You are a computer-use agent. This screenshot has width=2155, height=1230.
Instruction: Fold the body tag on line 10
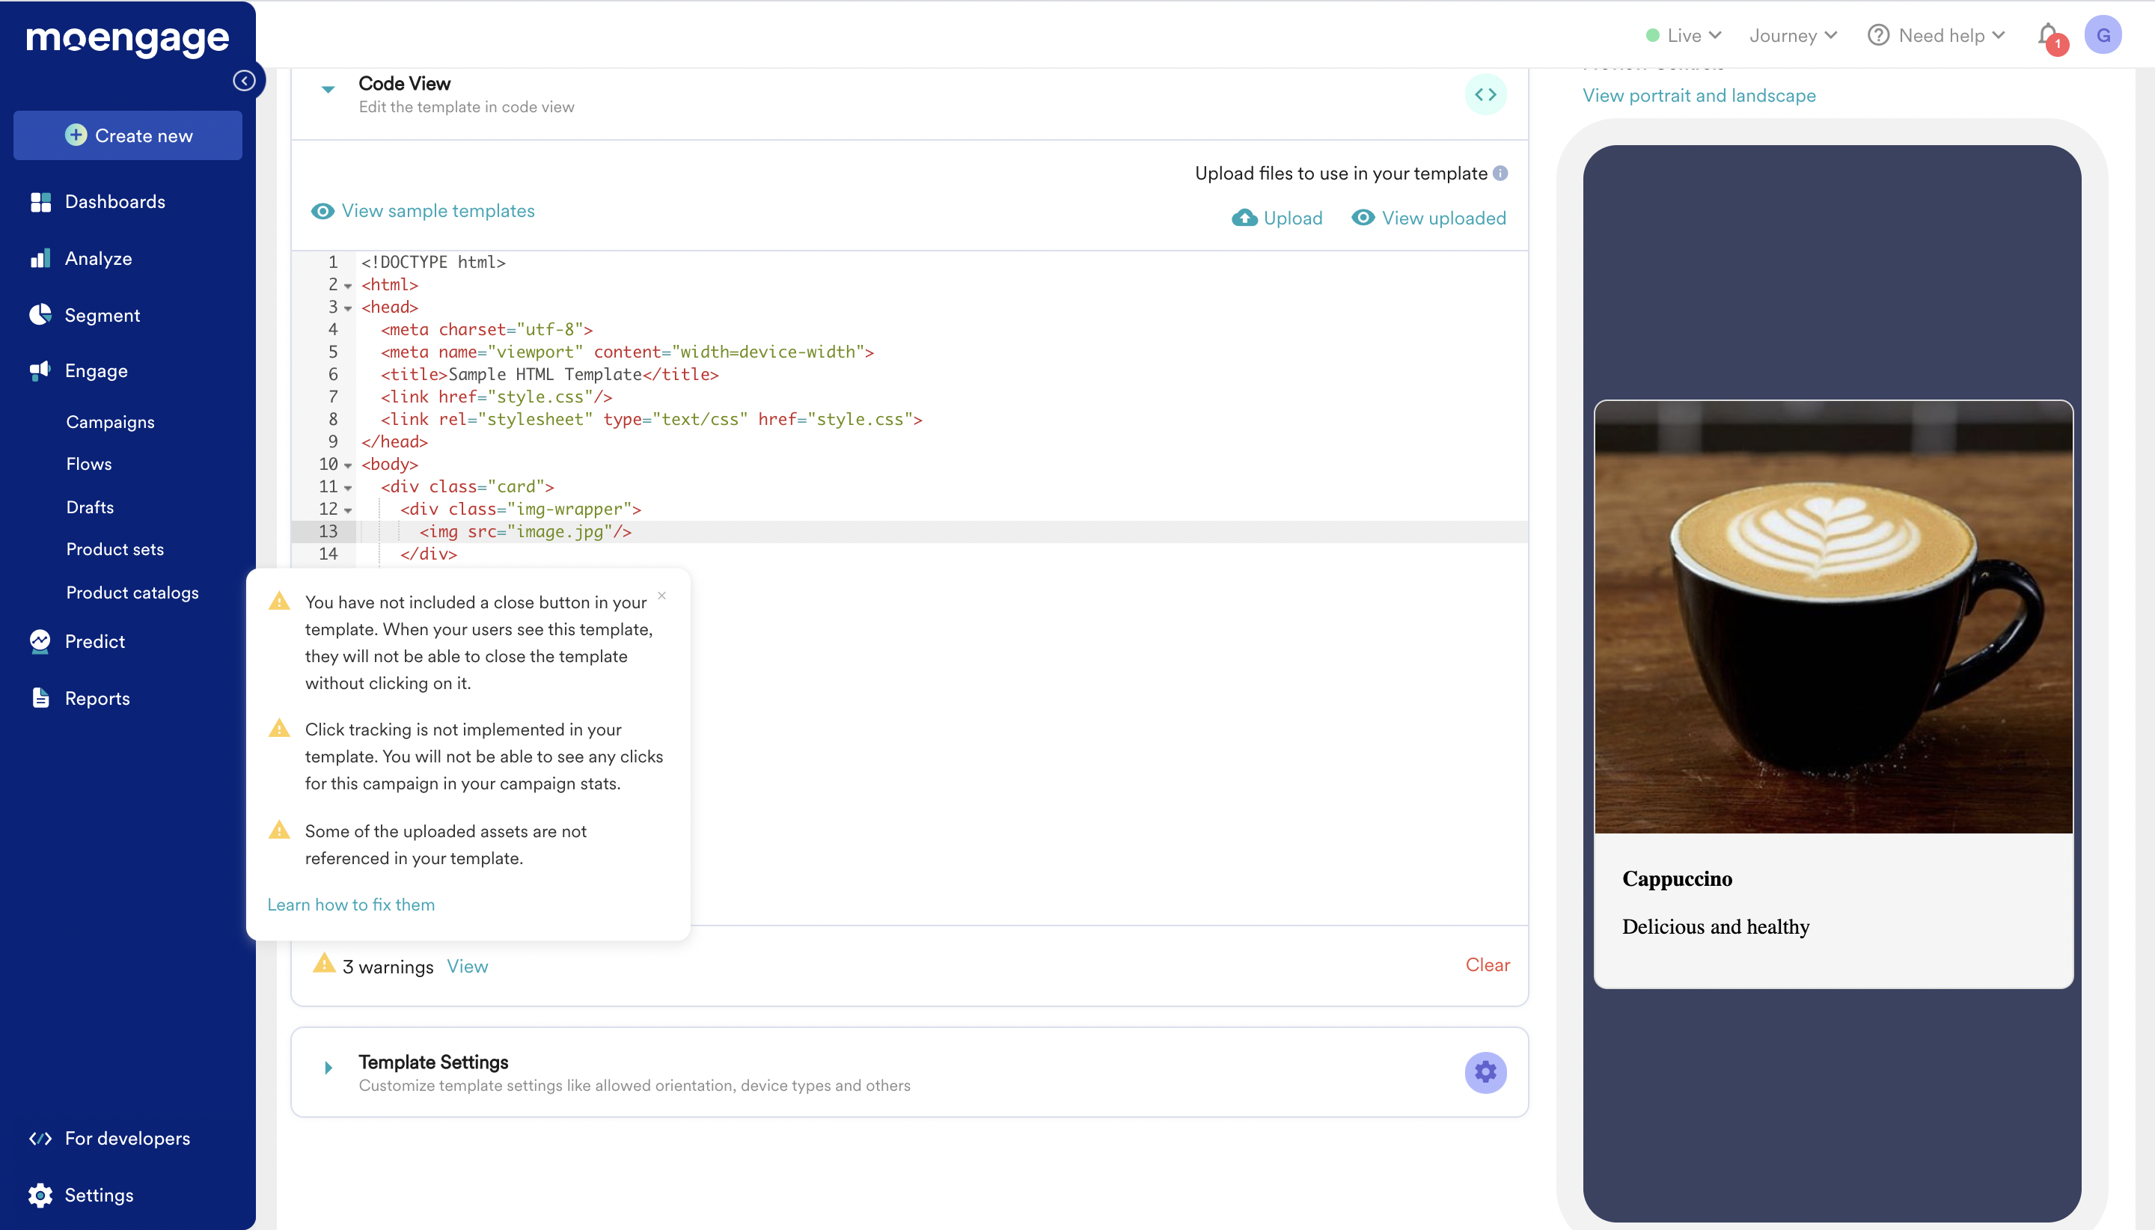click(x=348, y=465)
